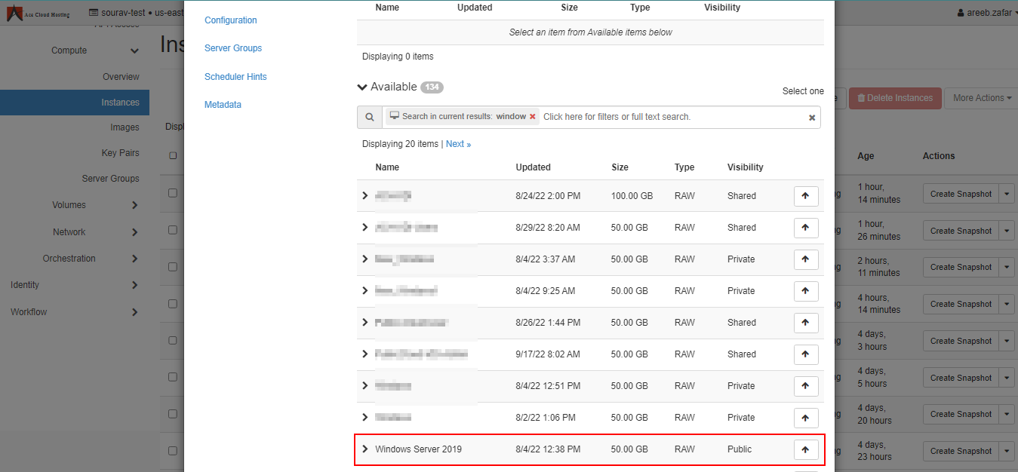This screenshot has height=472, width=1018.
Task: Collapse the Available images section
Action: (362, 87)
